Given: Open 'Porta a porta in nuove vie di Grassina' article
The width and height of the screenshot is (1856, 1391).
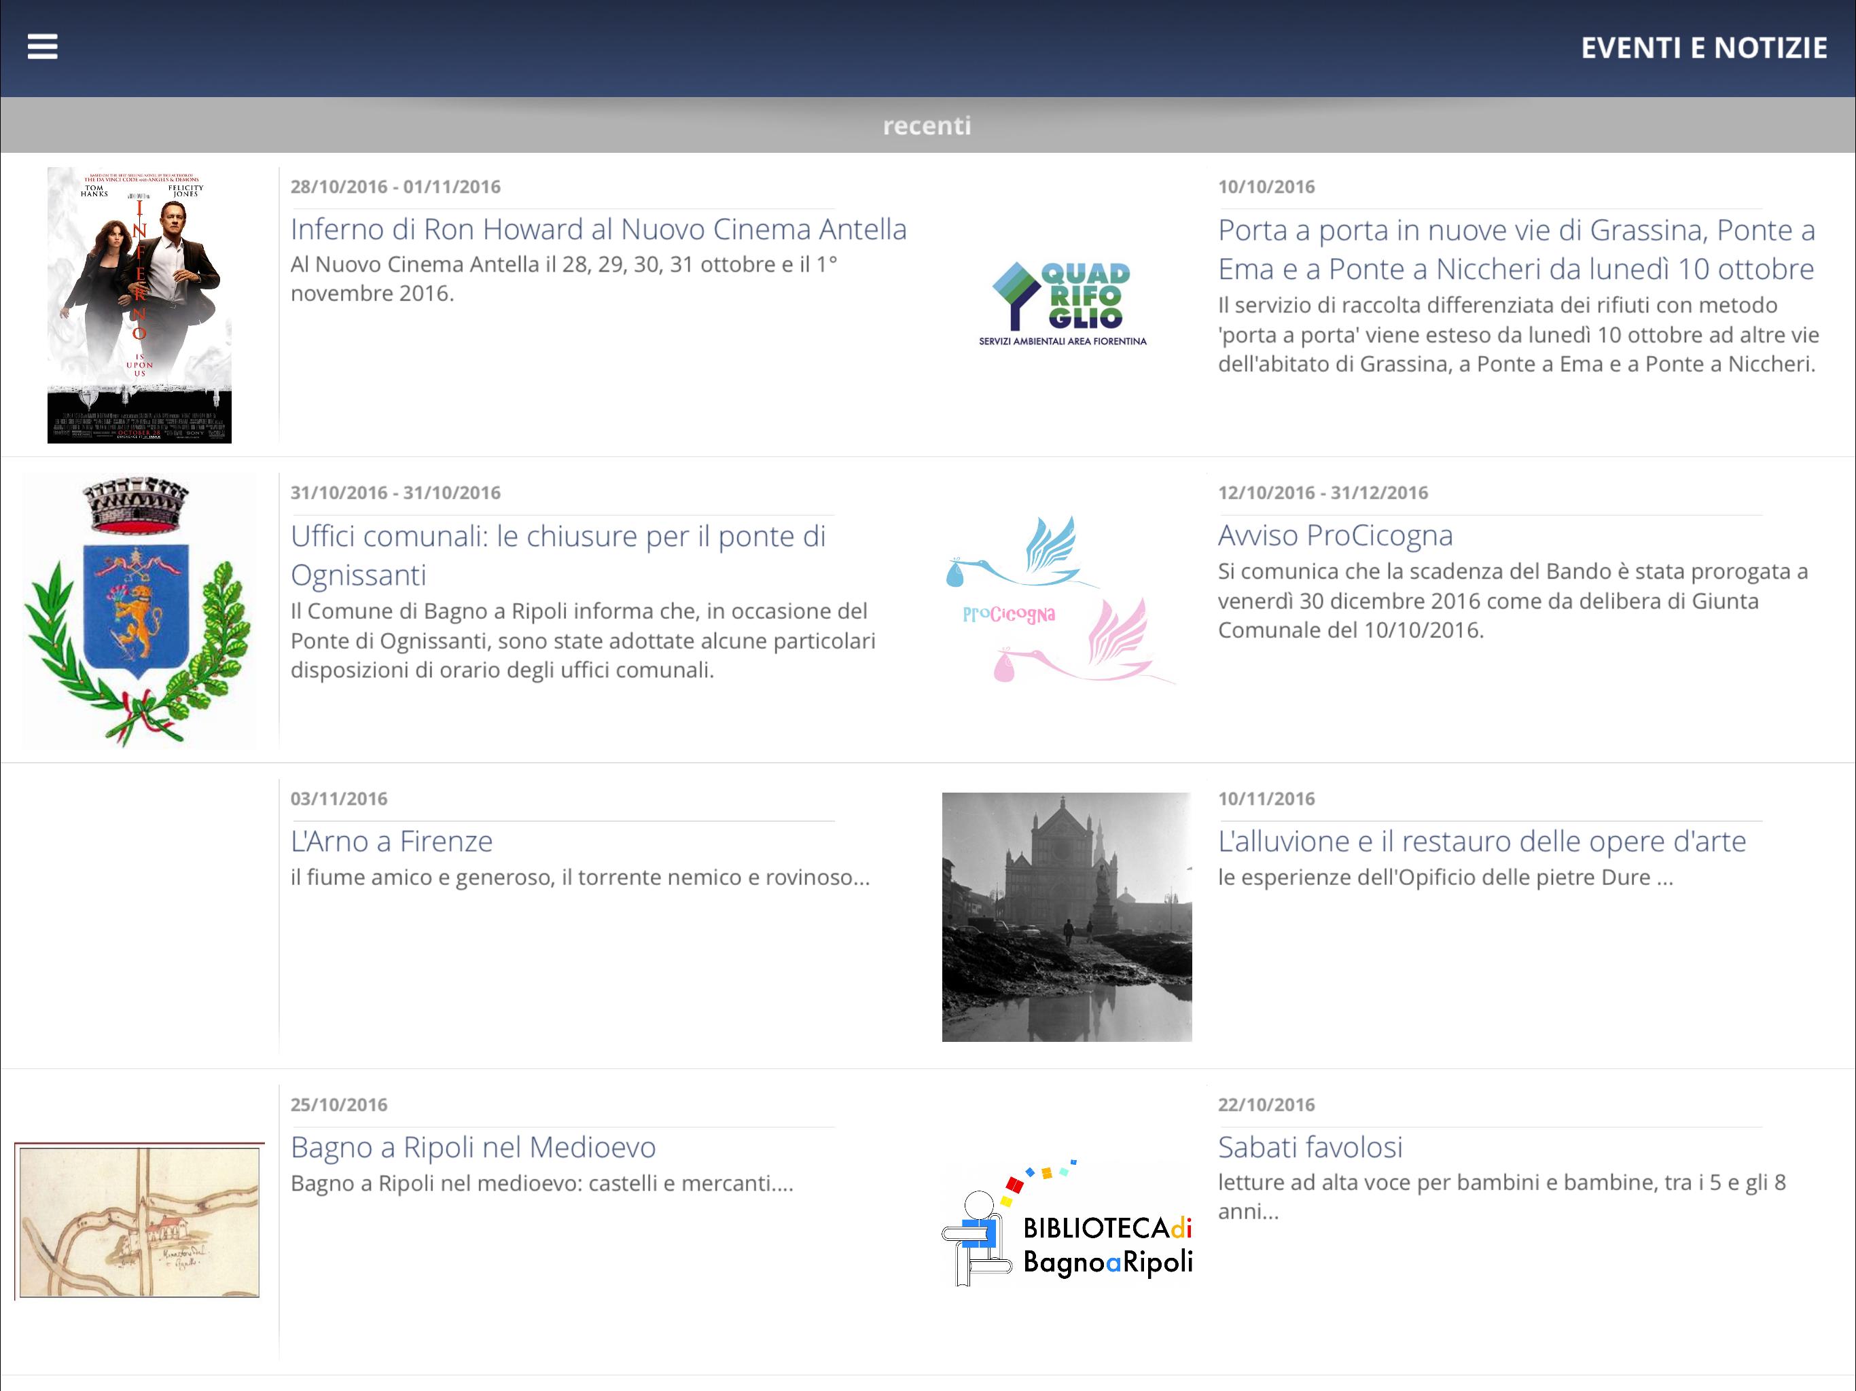Looking at the screenshot, I should click(1516, 249).
